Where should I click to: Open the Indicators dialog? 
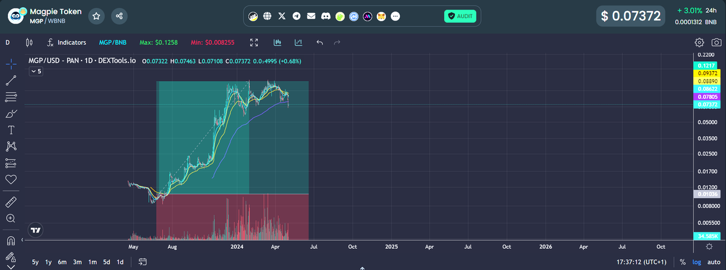tap(66, 42)
